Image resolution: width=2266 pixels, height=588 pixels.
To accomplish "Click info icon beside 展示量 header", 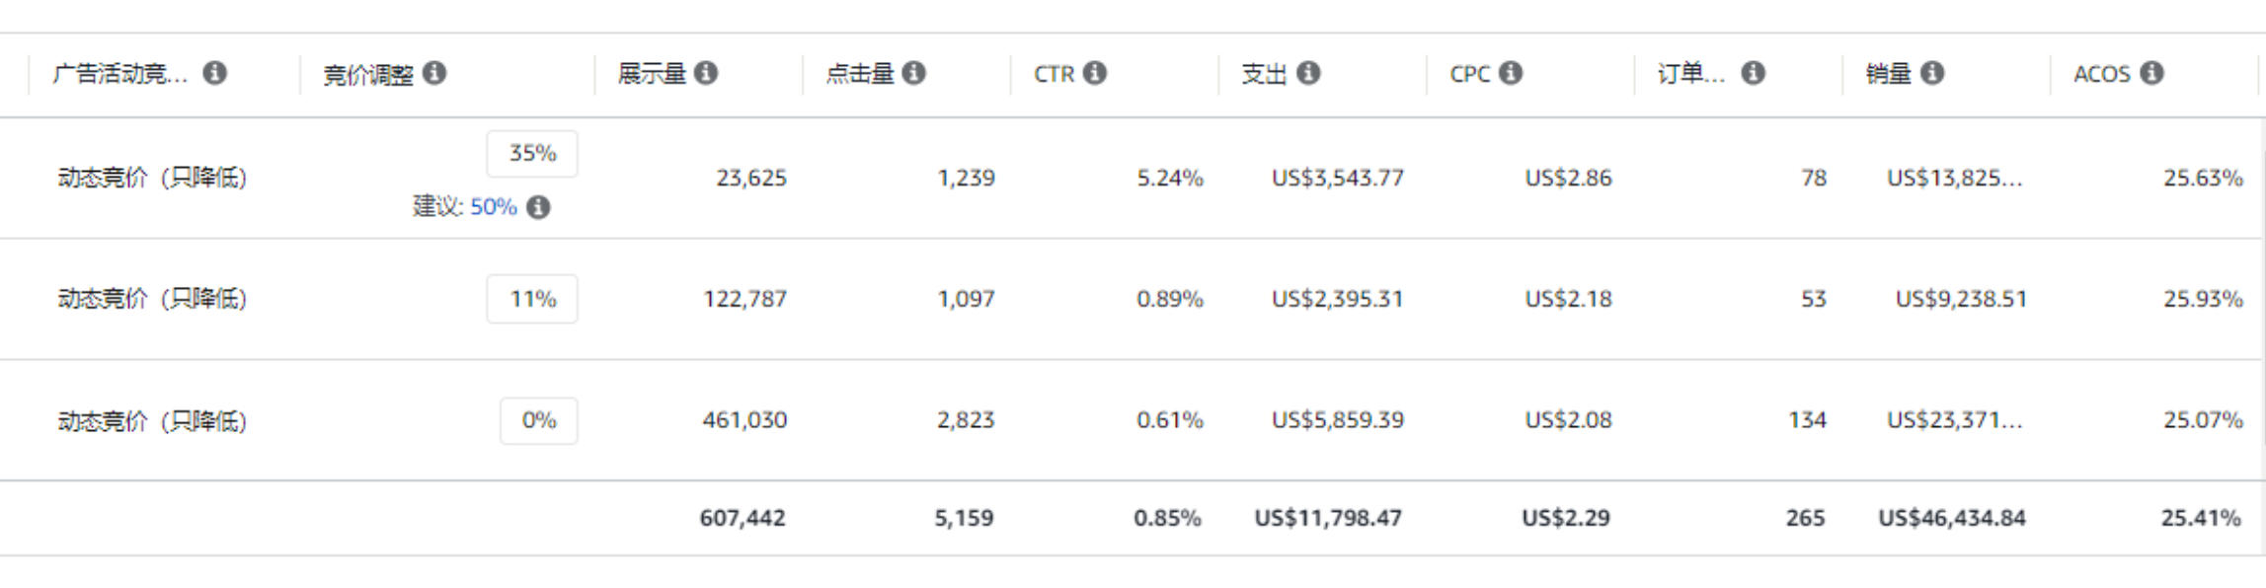I will [706, 73].
